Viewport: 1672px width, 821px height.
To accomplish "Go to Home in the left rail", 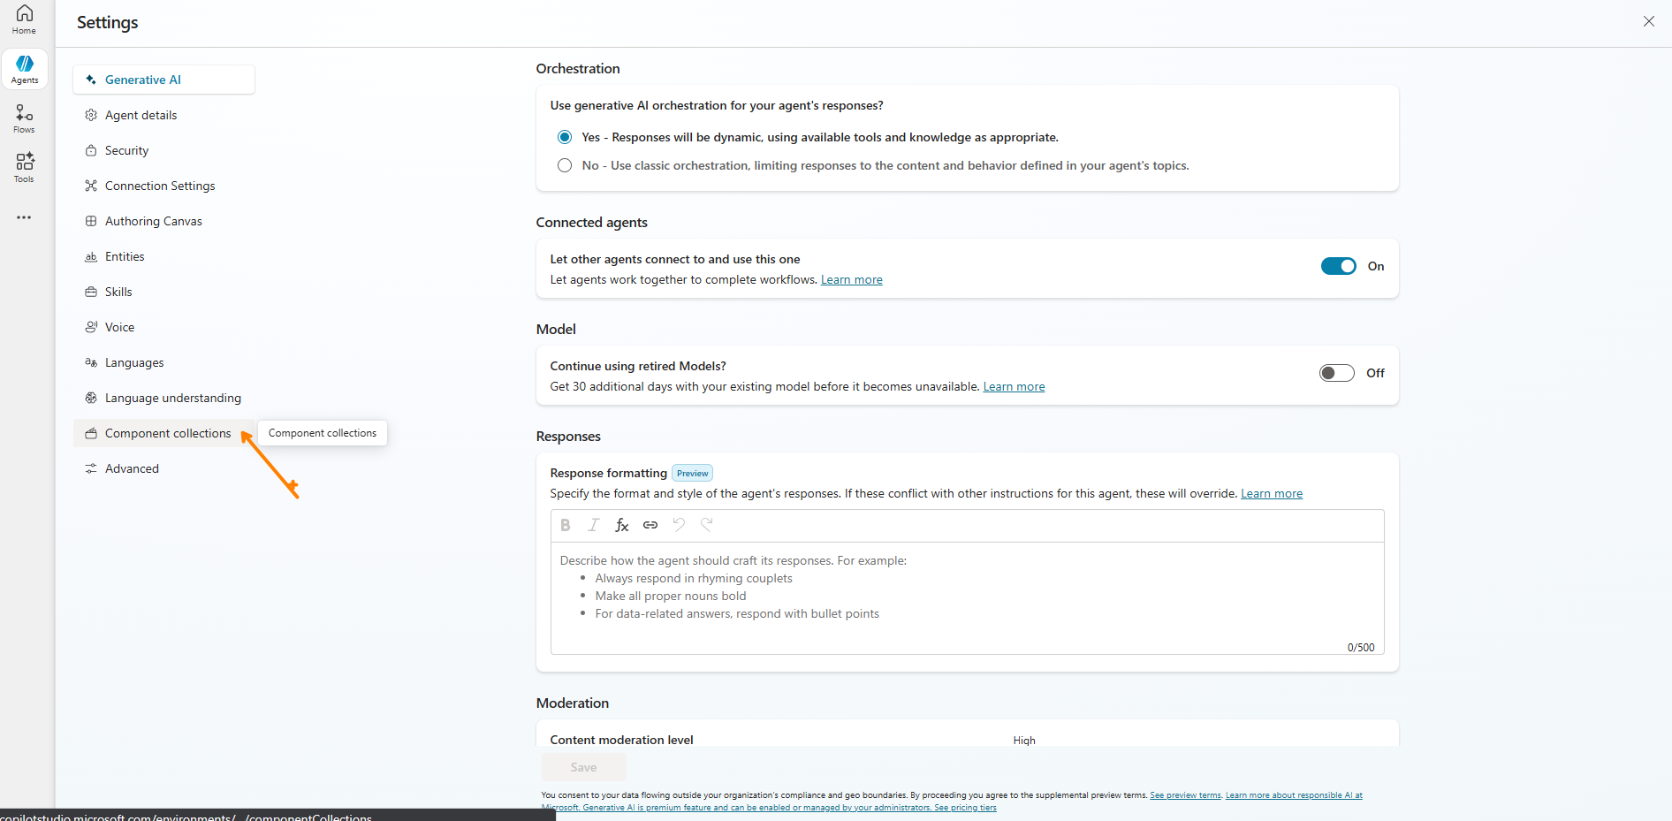I will tap(24, 19).
